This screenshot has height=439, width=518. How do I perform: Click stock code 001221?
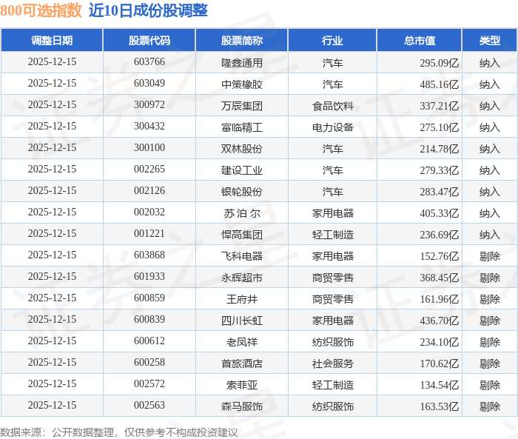point(149,233)
